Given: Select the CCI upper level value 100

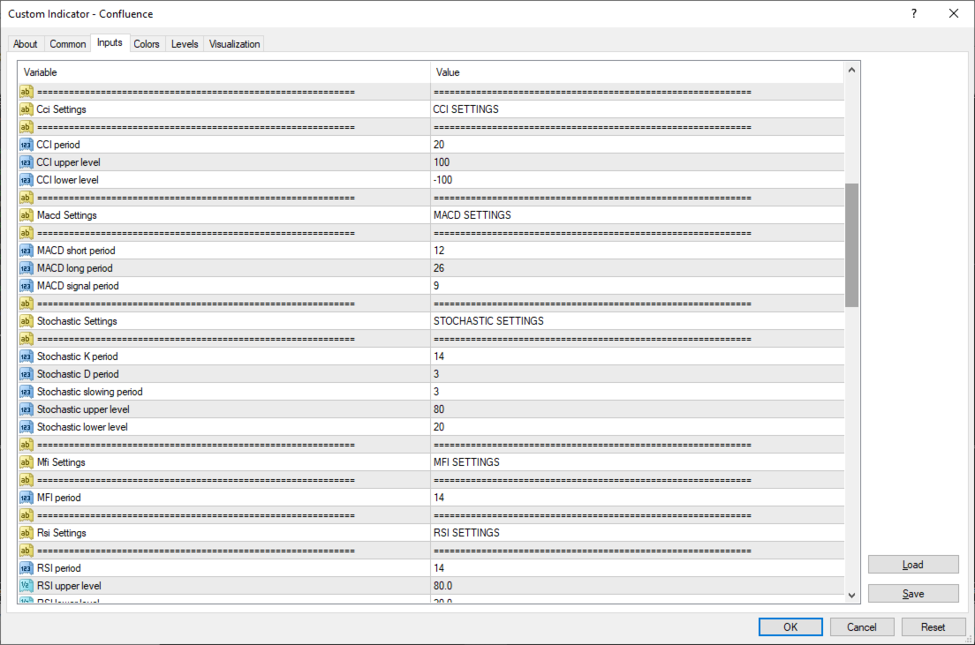Looking at the screenshot, I should point(638,162).
